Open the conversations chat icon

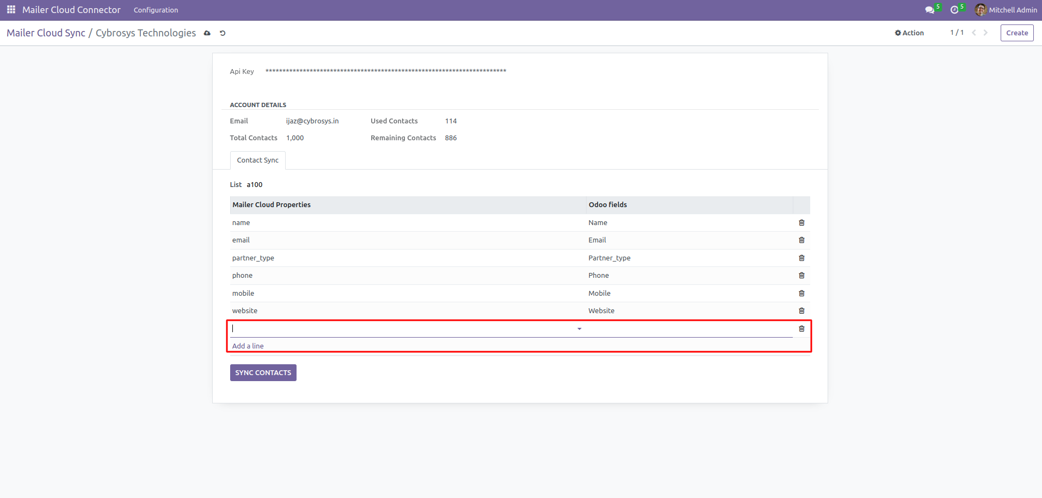point(929,10)
